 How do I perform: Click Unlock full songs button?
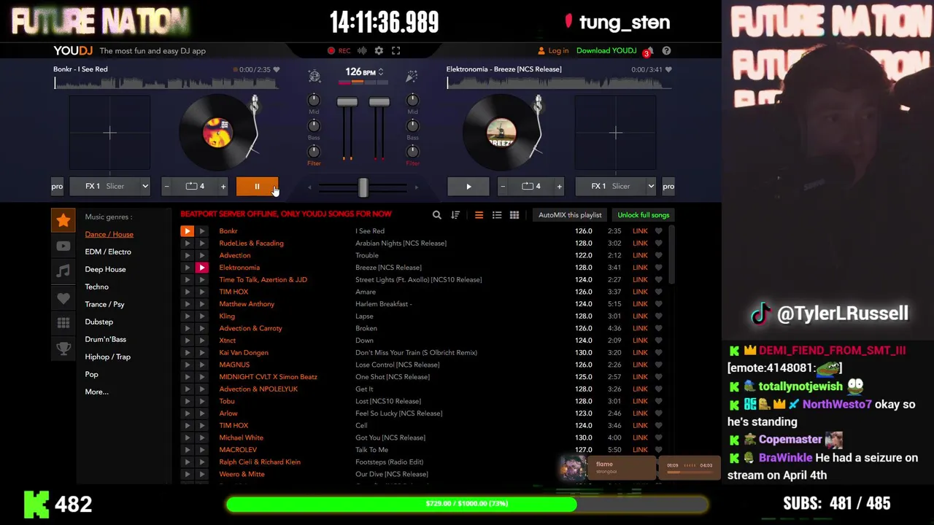[643, 215]
